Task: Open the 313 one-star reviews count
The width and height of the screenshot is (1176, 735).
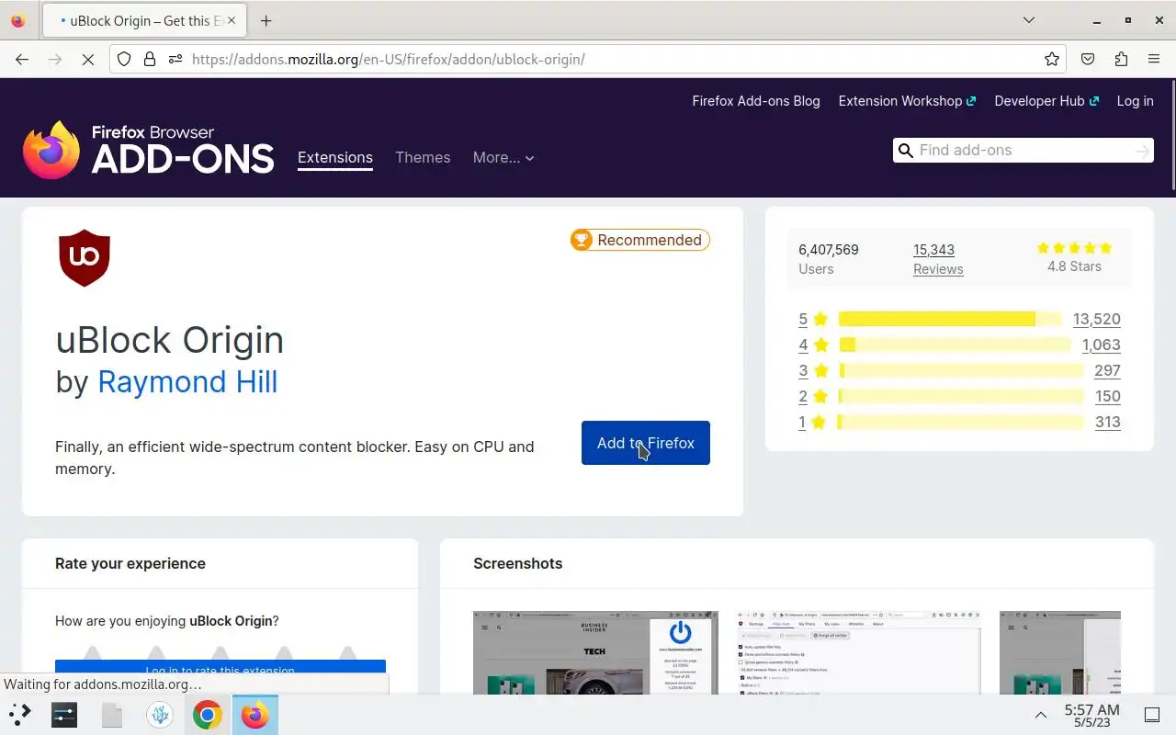Action: [1107, 422]
